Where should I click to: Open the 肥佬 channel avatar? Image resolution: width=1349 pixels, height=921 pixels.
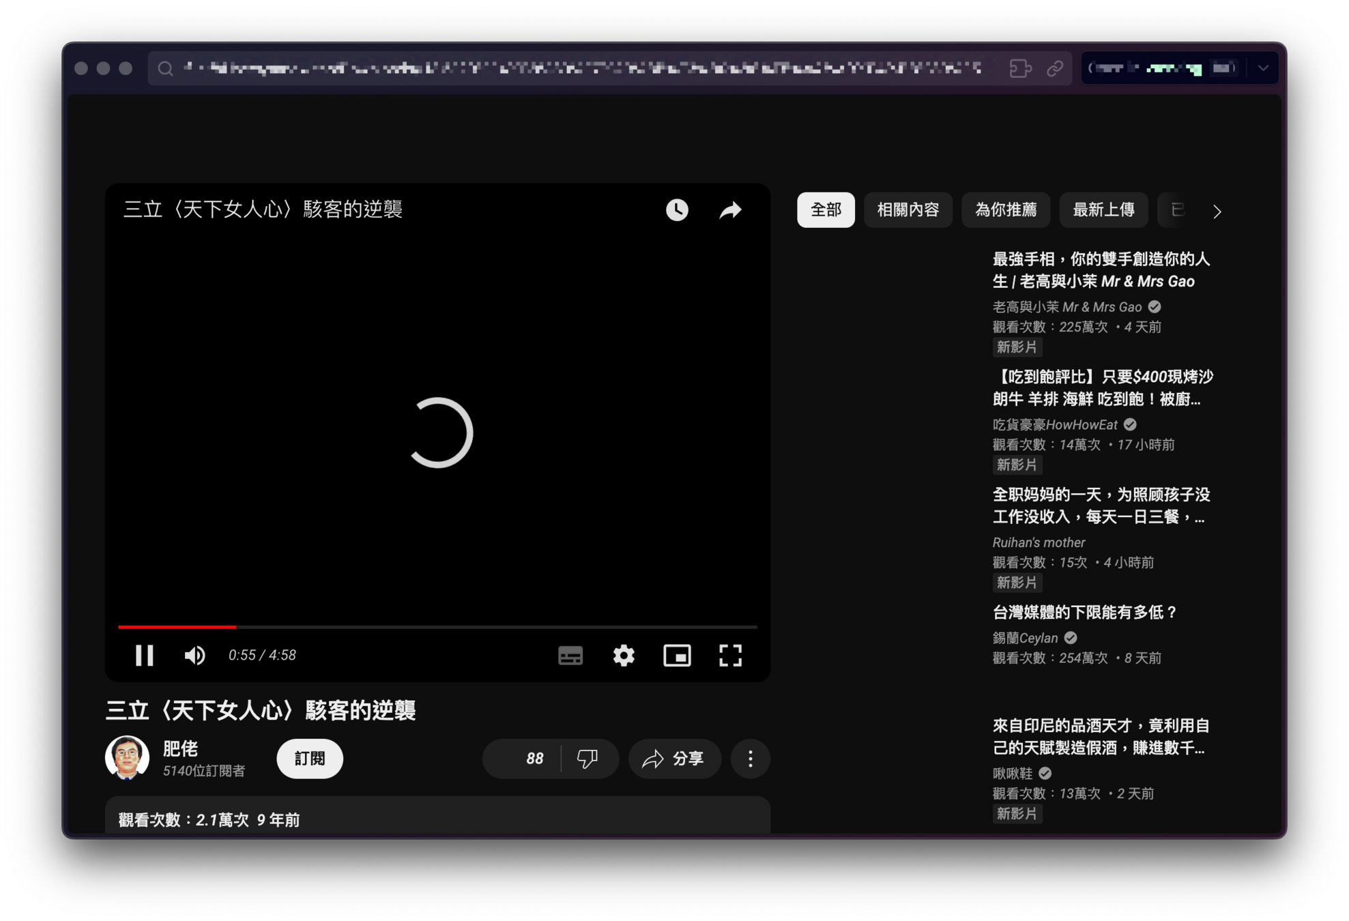(128, 757)
